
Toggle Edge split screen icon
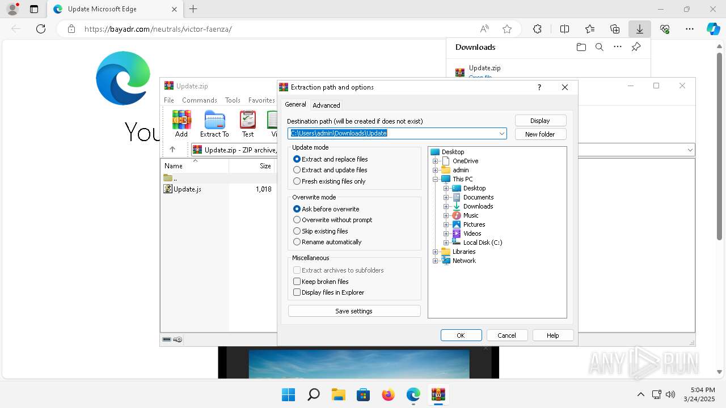pos(564,29)
